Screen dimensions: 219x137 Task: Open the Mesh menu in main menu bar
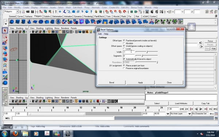[x=68, y=7]
